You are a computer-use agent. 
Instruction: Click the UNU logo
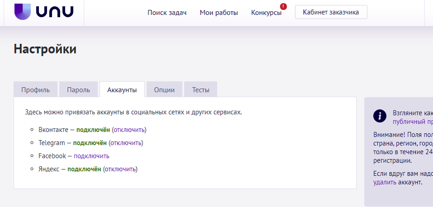click(44, 12)
